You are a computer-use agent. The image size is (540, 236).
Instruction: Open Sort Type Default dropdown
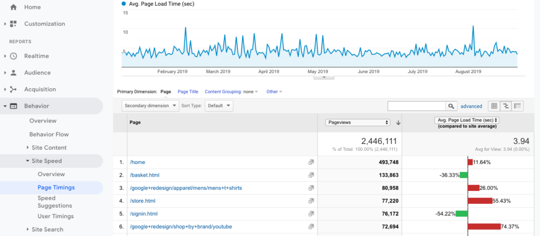[x=219, y=106]
